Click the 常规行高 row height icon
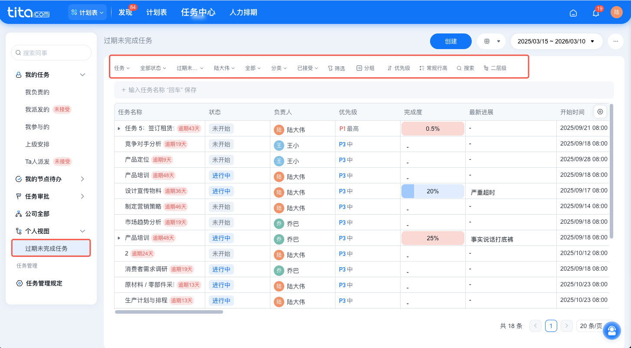This screenshot has width=631, height=348. pos(433,68)
